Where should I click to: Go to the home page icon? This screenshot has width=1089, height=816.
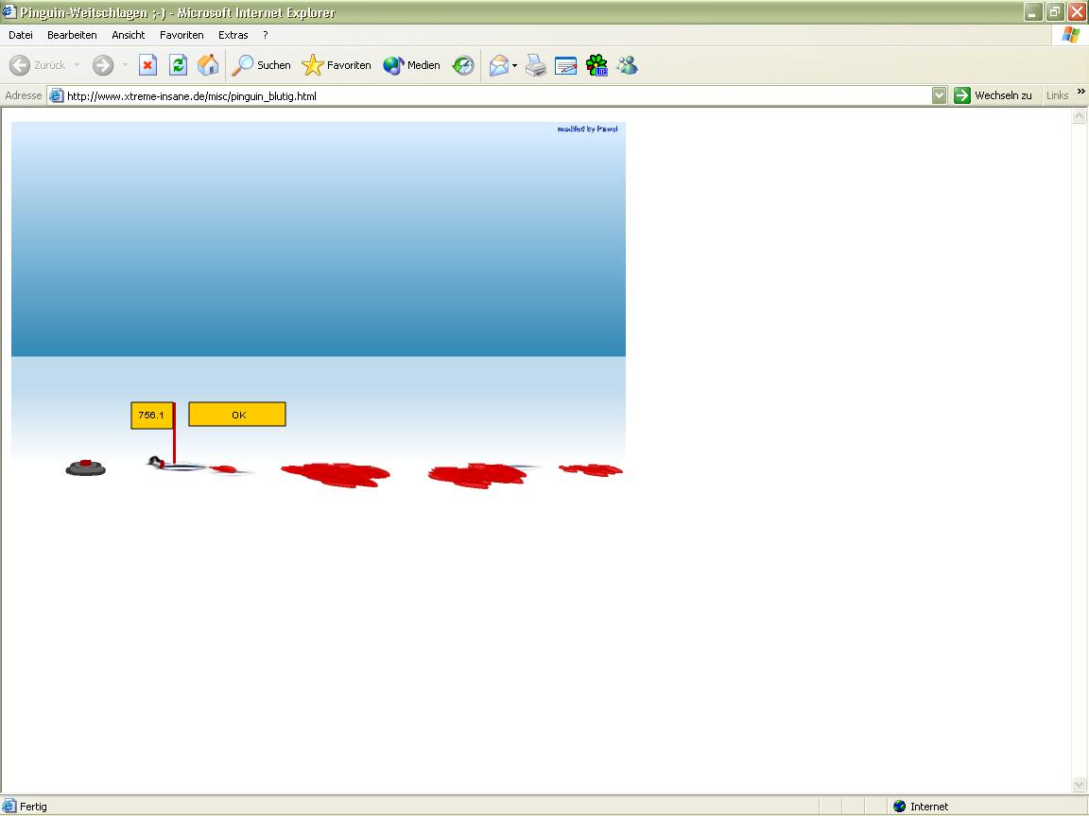(208, 65)
